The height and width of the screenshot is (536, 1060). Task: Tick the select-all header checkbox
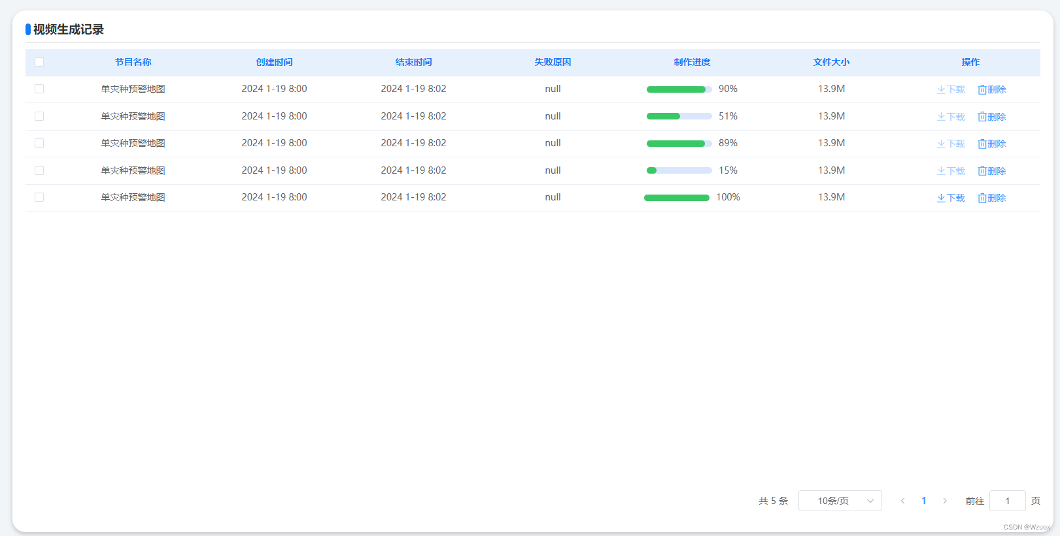[x=39, y=62]
